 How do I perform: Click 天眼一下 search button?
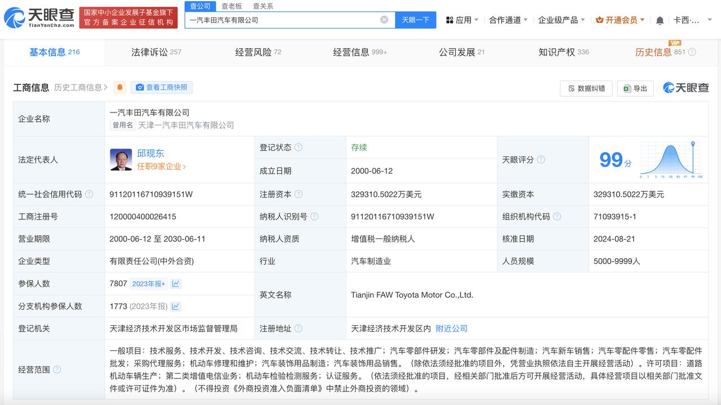tap(416, 20)
